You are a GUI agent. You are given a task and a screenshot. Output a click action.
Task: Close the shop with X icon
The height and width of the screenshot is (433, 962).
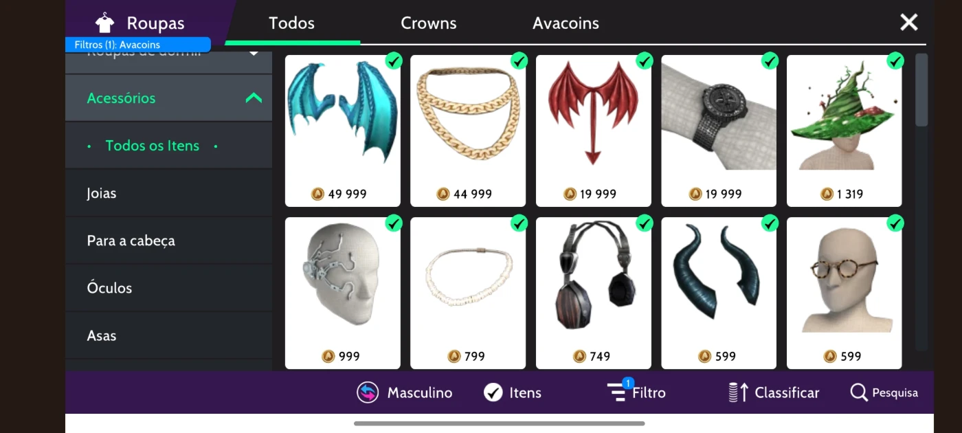tap(909, 23)
